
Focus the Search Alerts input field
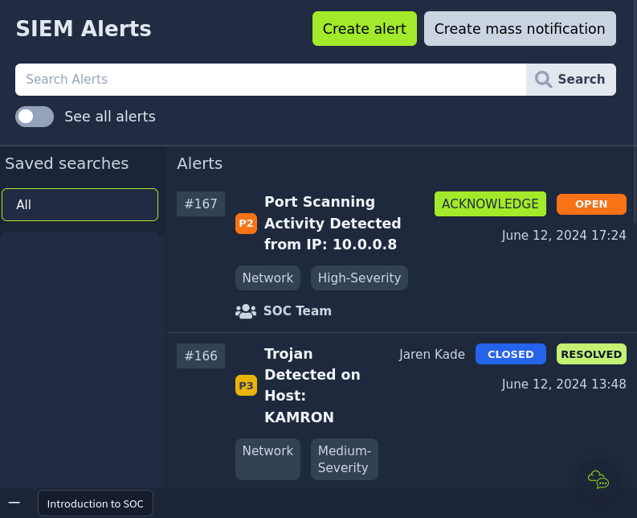pyautogui.click(x=270, y=80)
